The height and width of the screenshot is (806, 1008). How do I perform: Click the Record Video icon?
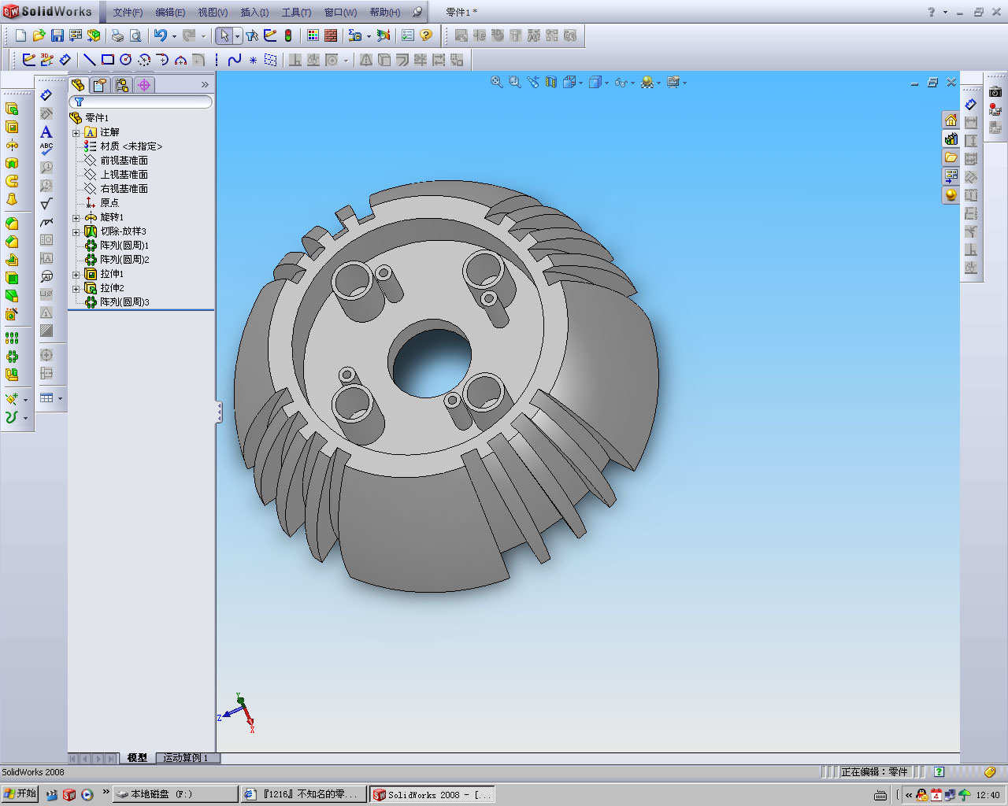(995, 109)
